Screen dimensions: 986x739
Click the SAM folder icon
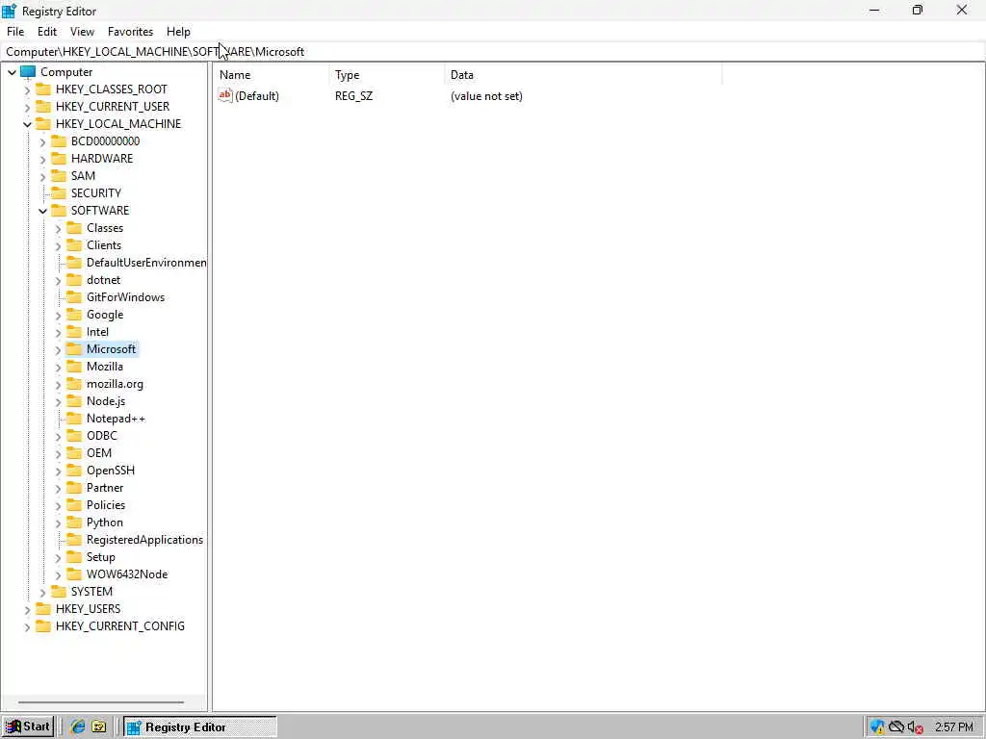coord(59,175)
